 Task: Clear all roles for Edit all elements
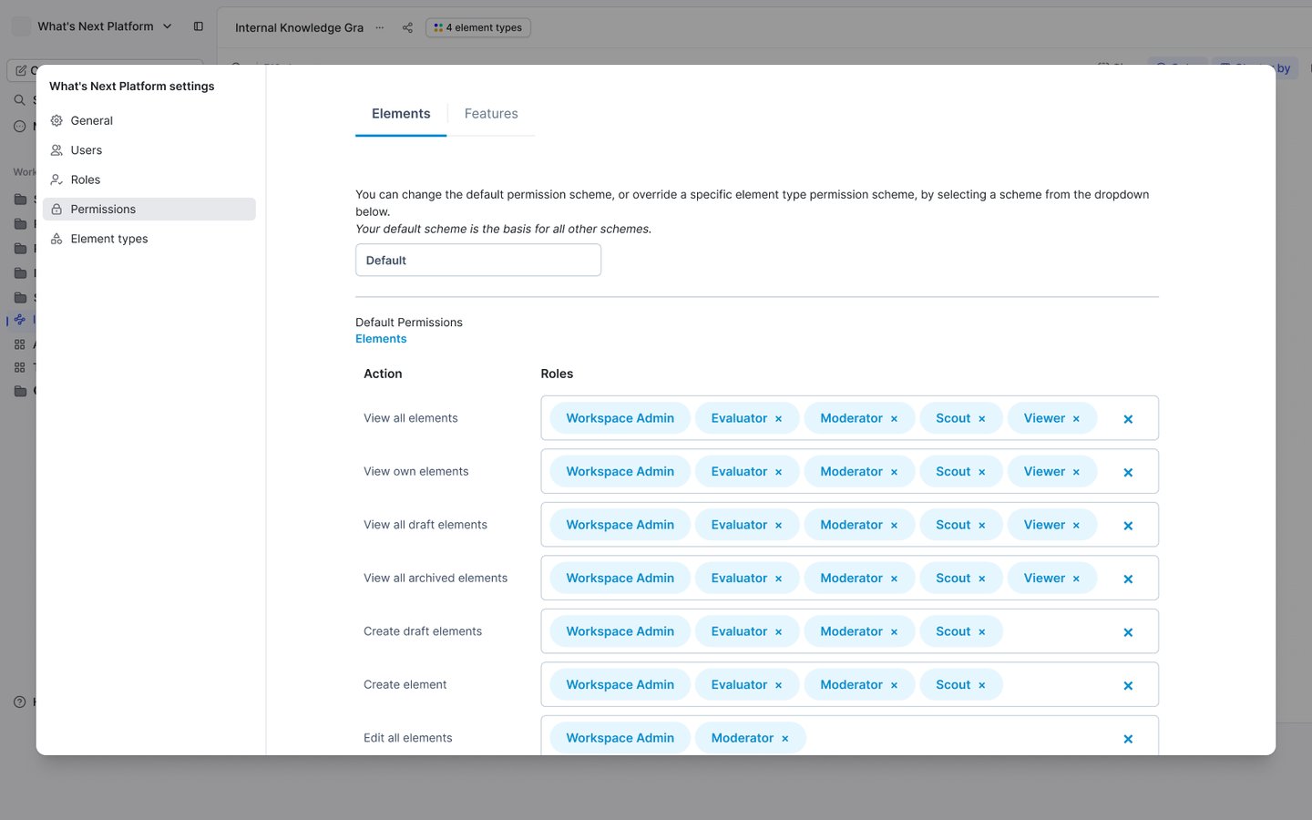click(1128, 739)
